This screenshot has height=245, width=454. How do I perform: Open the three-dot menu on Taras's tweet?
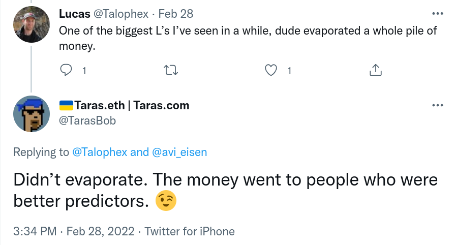pyautogui.click(x=438, y=105)
